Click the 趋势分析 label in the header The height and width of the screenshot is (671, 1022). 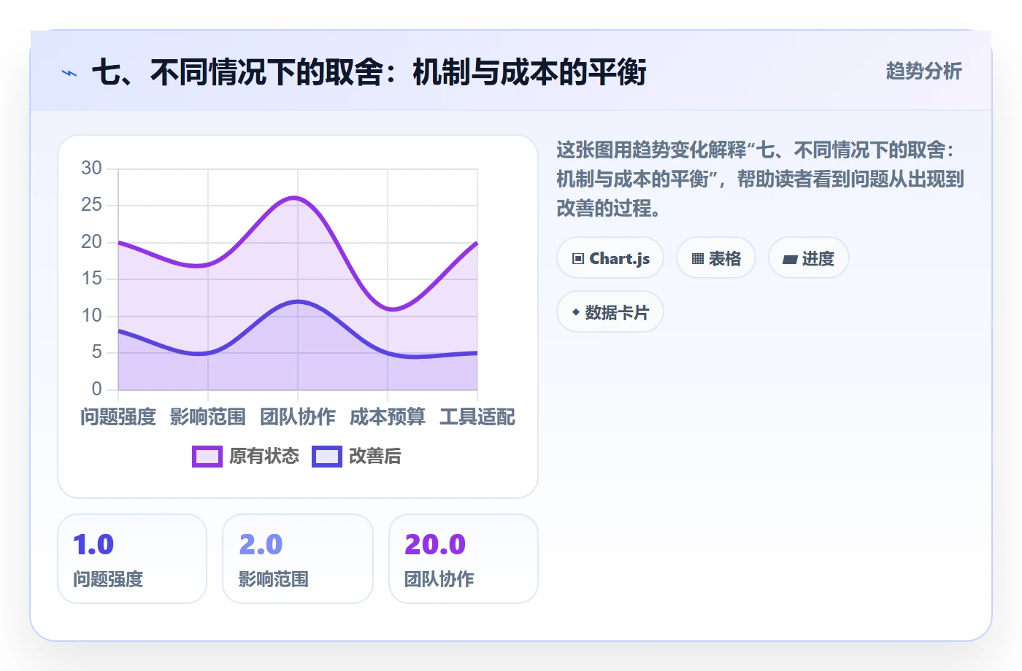923,71
